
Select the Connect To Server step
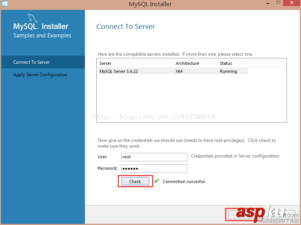coord(43,62)
